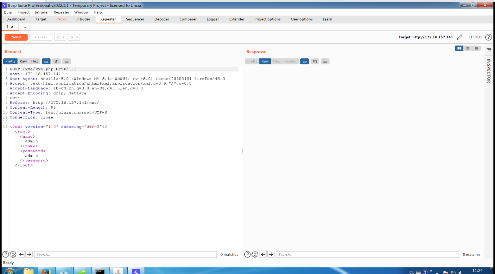
Task: Click the Send button
Action: [16, 37]
